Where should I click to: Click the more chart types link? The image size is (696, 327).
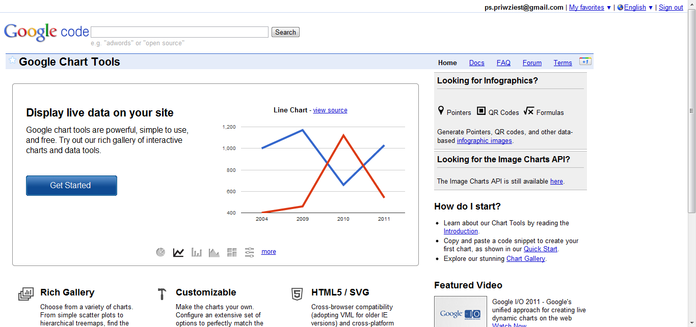tap(269, 252)
